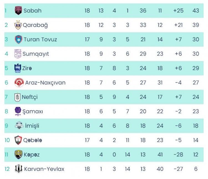Viewport: 208px width, 179px height.
Task: Click the Zirə team badge
Action: pyautogui.click(x=17, y=68)
